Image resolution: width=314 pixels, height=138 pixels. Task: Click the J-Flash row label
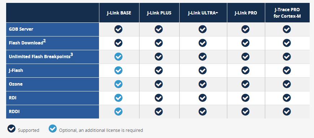16,70
